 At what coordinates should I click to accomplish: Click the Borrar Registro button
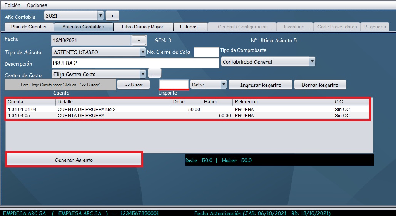coord(320,85)
